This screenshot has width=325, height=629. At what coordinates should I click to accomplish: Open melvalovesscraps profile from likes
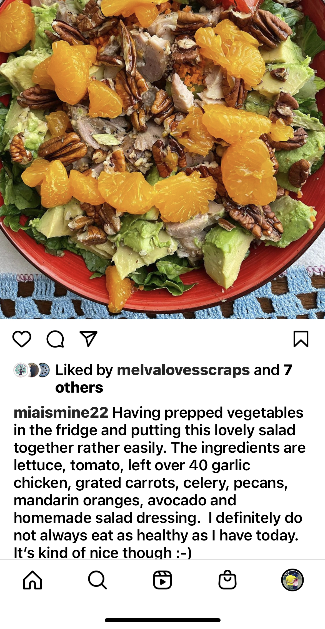pos(183,370)
